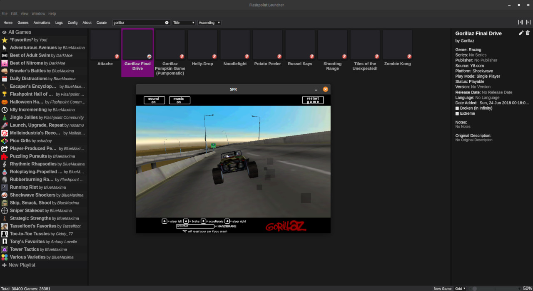533x291 pixels.
Task: Switch to the Animations tab
Action: tap(42, 22)
